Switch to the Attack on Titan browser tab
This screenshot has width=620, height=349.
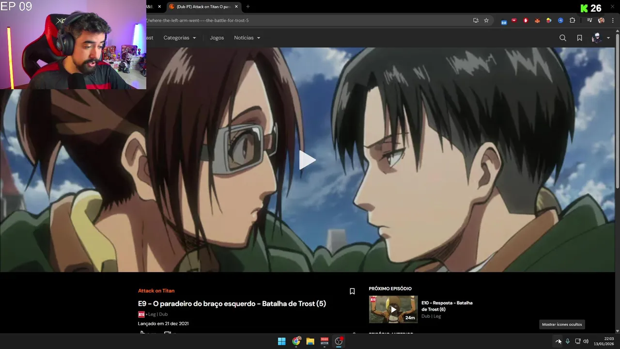pos(203,7)
